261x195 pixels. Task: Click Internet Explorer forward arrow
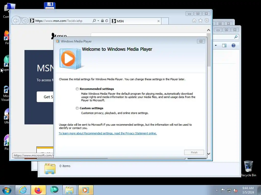pyautogui.click(x=25, y=21)
